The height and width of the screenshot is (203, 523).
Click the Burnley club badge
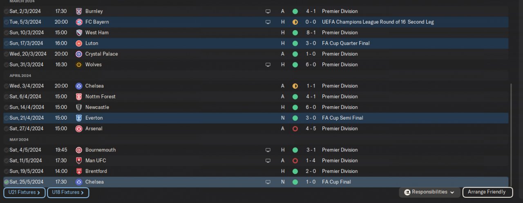click(x=79, y=11)
